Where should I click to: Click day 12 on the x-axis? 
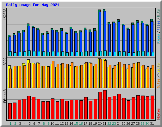coord(62,124)
